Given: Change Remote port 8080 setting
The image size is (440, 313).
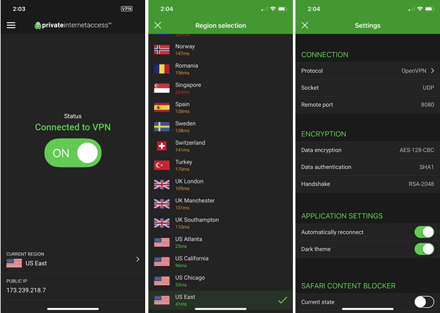Looking at the screenshot, I should pos(368,104).
